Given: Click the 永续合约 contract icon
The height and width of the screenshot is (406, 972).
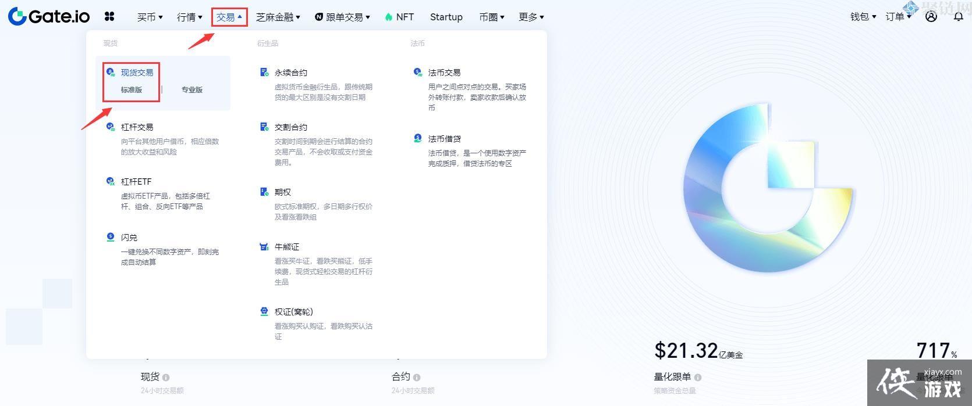Looking at the screenshot, I should click(x=264, y=72).
